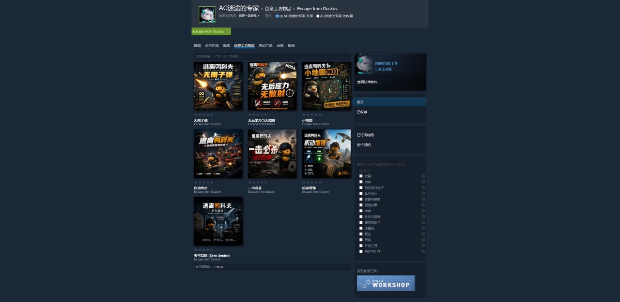This screenshot has width=620, height=302.
Task: Show 30 items per page
Action: tap(222, 267)
